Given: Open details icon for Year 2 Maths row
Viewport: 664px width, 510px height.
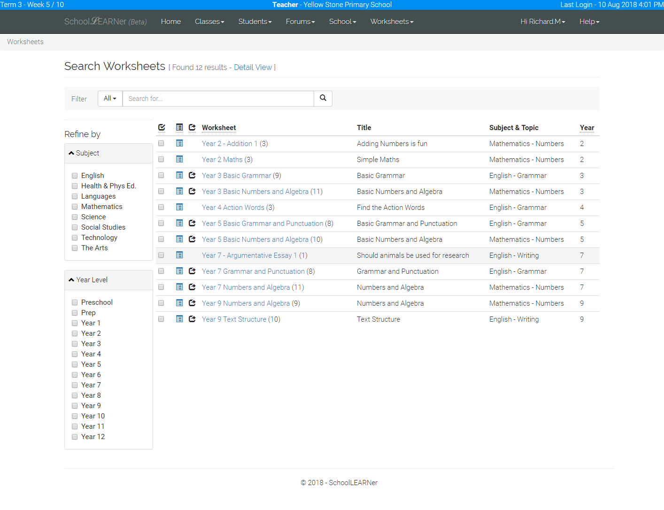Looking at the screenshot, I should click(179, 160).
